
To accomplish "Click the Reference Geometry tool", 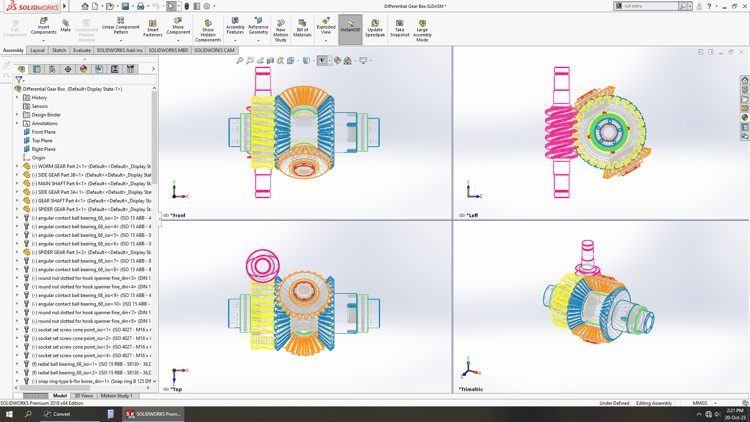I will coord(258,26).
